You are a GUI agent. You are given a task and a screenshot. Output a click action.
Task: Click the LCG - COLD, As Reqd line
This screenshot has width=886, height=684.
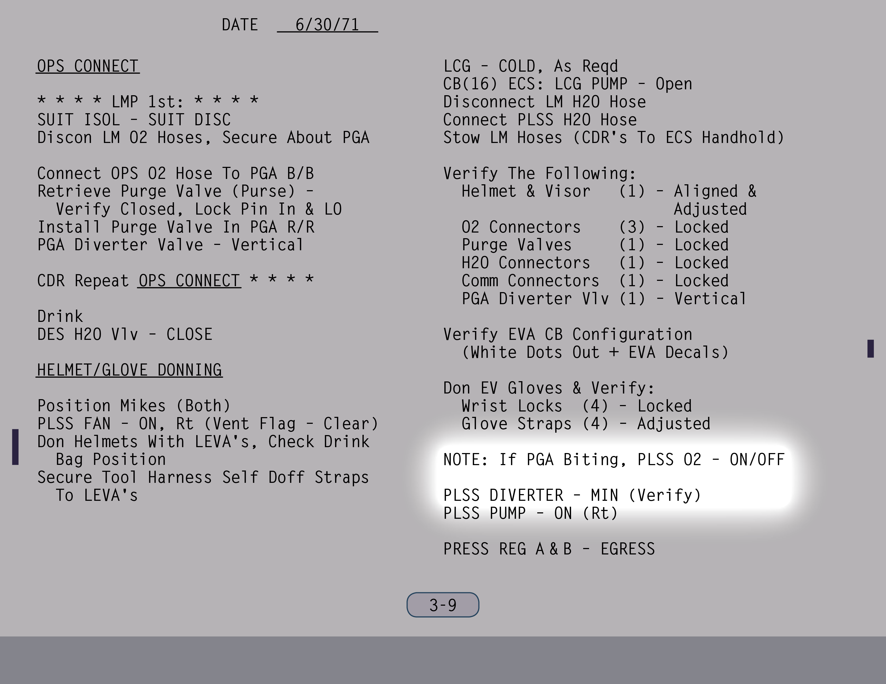[530, 66]
